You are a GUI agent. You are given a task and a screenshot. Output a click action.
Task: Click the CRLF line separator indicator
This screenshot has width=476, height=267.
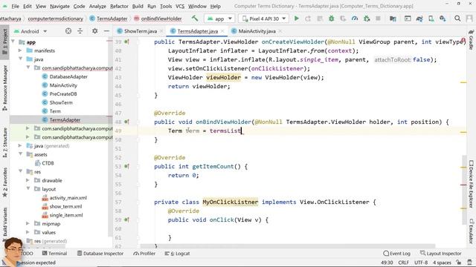coord(403,263)
